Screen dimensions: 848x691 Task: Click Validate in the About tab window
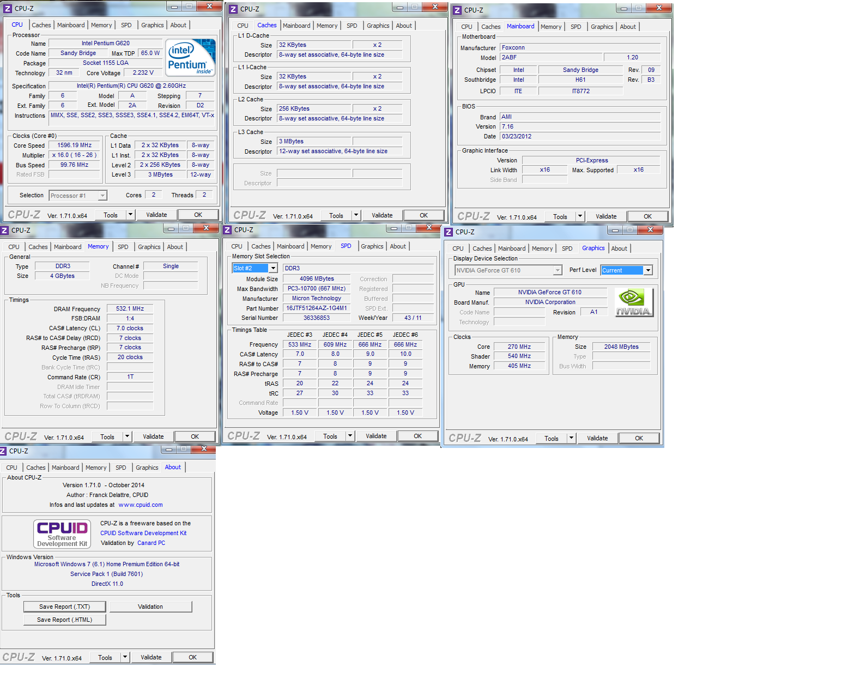tap(151, 657)
